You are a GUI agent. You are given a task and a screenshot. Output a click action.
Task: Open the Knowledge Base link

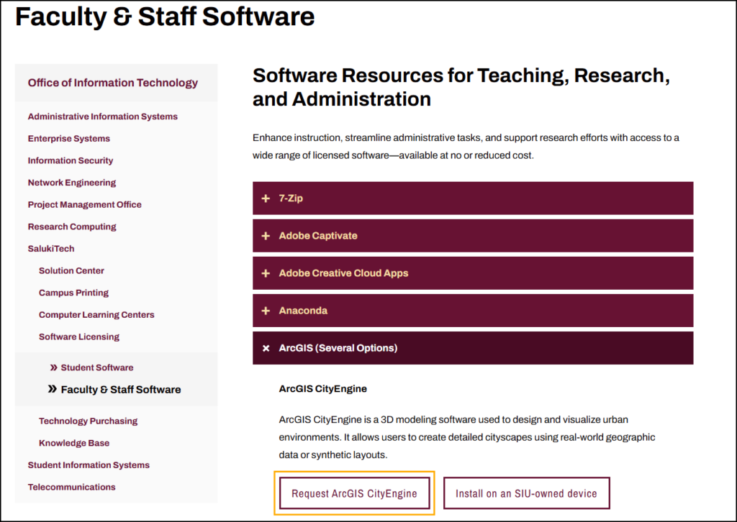click(74, 443)
